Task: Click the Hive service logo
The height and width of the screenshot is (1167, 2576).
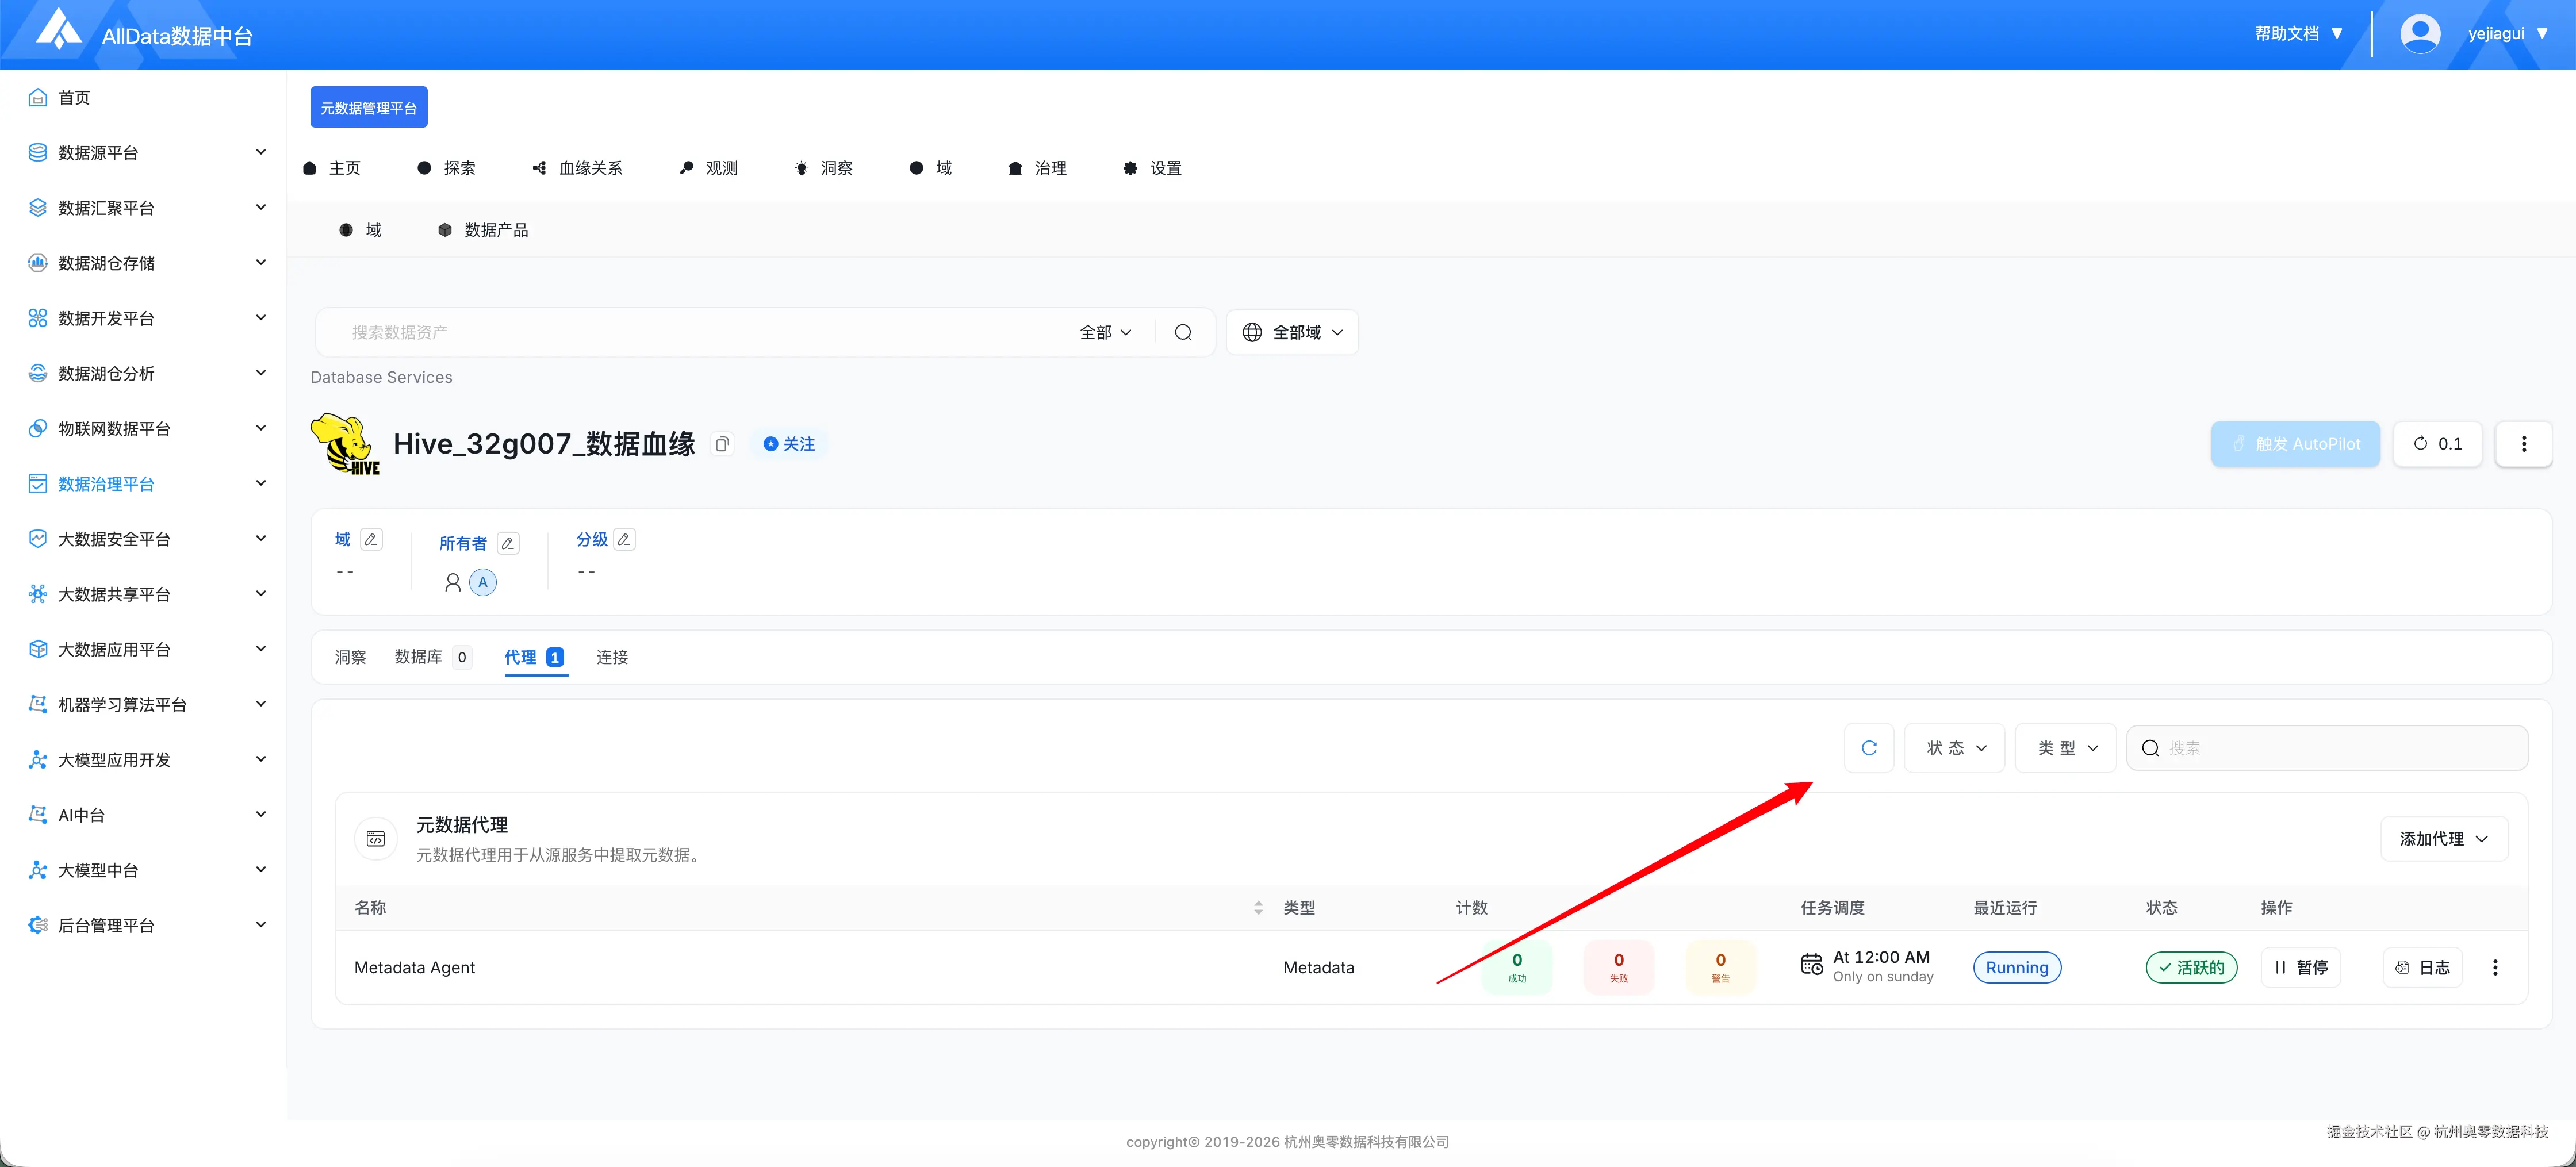Action: [x=345, y=444]
